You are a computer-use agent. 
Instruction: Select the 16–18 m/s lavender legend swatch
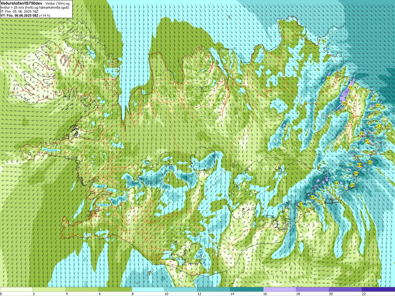tap(280, 290)
